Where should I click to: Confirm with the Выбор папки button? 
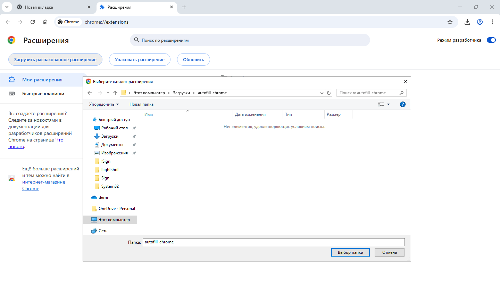click(x=350, y=252)
